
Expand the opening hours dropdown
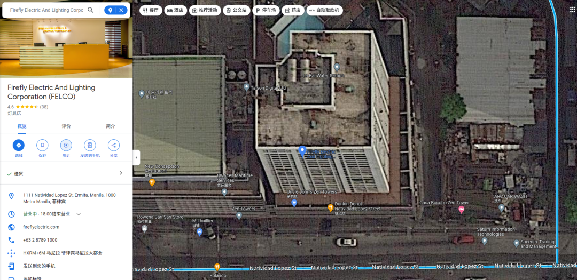pos(79,214)
